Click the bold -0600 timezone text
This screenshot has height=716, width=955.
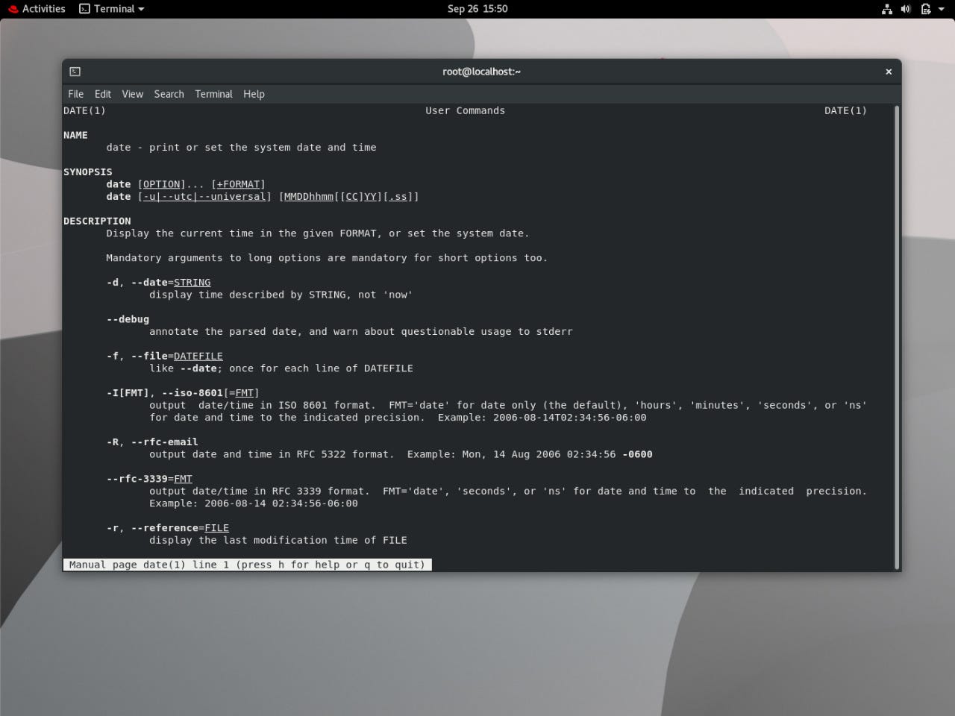[637, 454]
